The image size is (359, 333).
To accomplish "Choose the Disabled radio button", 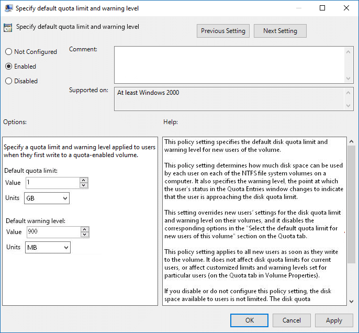I will click(8, 81).
